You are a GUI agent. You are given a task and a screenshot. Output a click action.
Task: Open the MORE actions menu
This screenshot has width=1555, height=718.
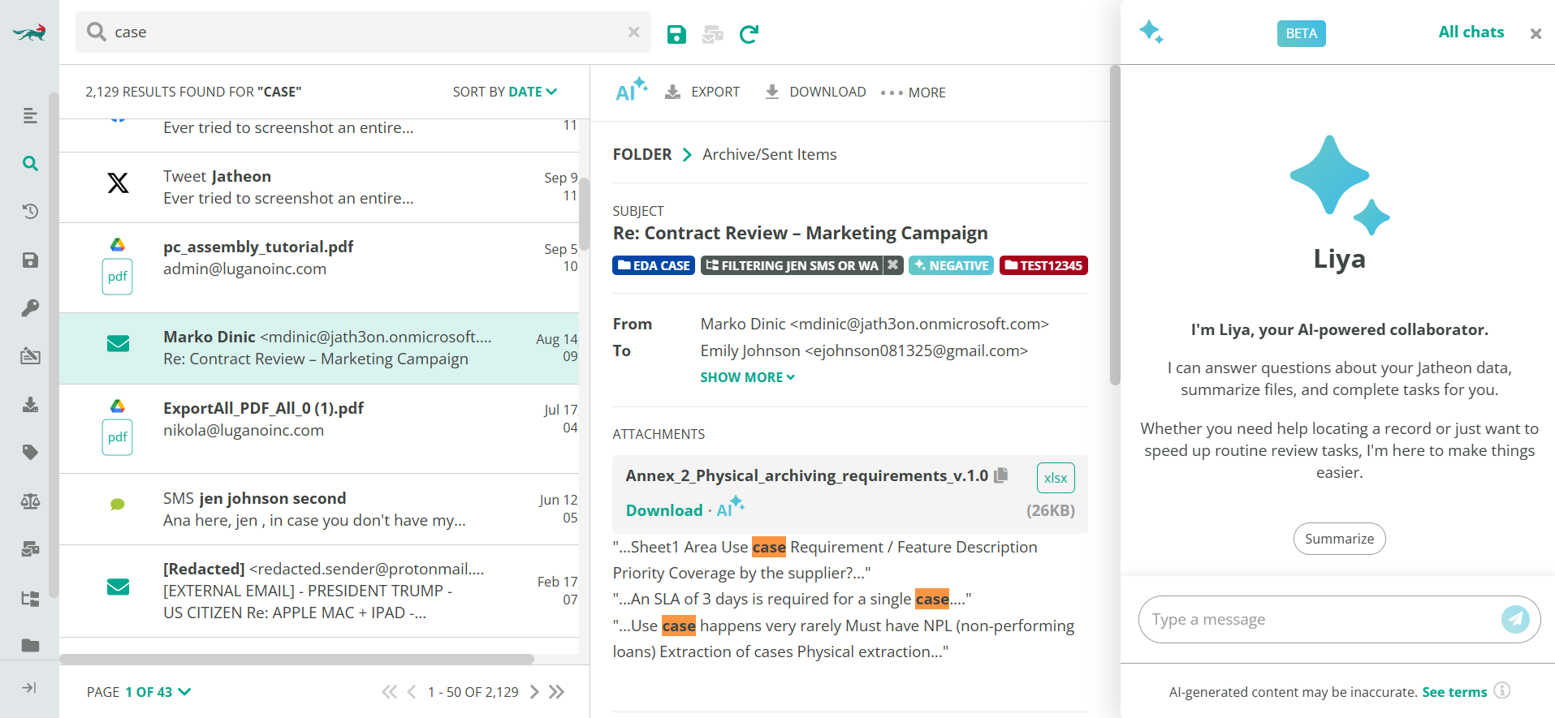914,92
